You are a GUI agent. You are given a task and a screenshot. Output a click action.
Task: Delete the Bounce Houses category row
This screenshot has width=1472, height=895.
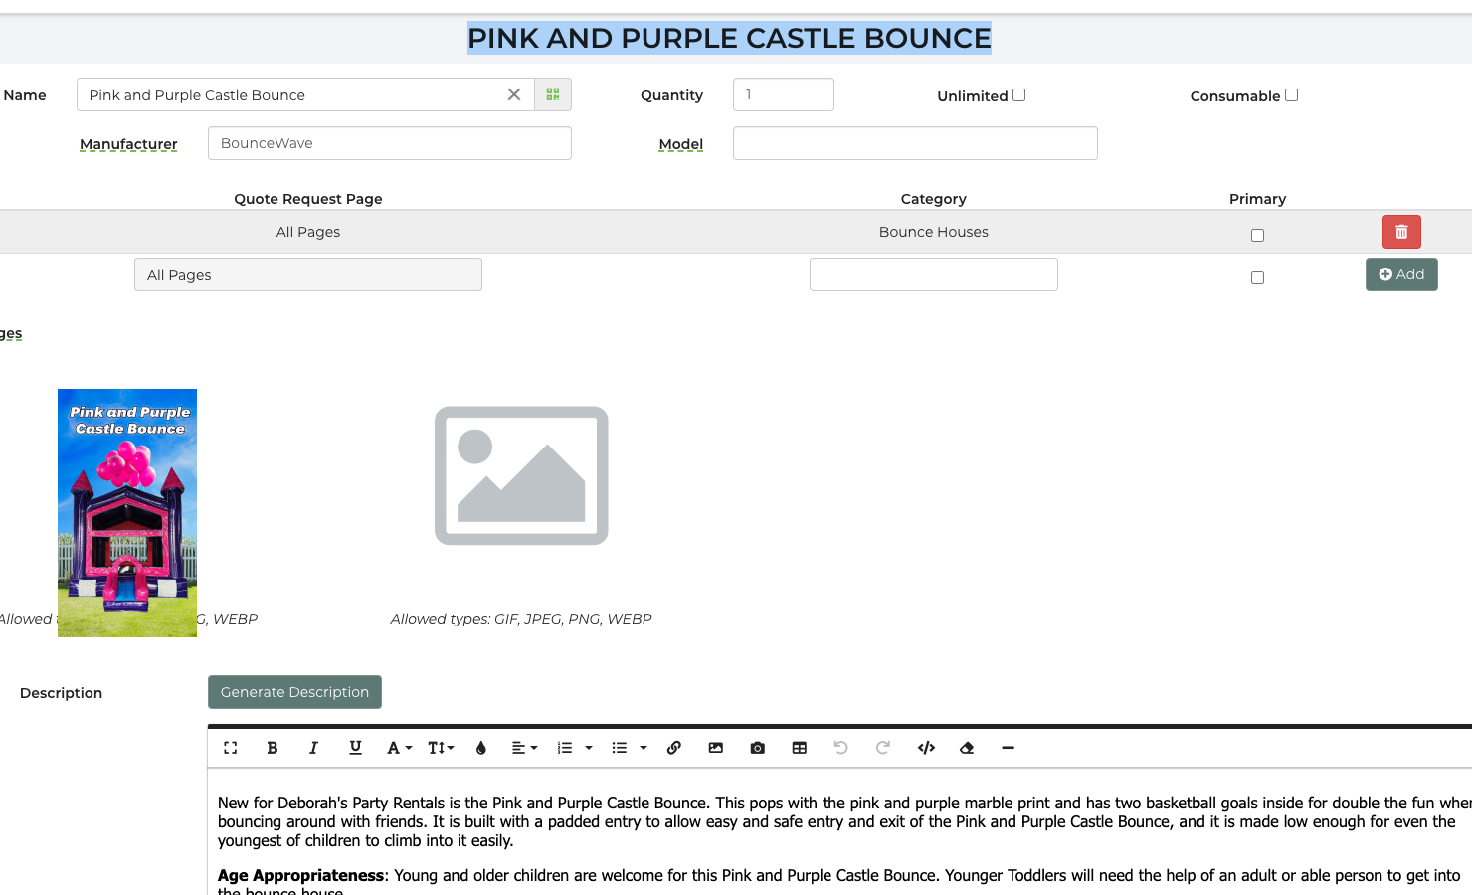click(1401, 232)
